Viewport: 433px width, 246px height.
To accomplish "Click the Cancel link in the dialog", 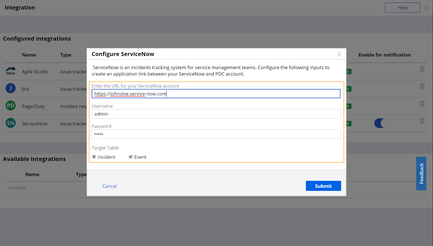I will point(109,186).
